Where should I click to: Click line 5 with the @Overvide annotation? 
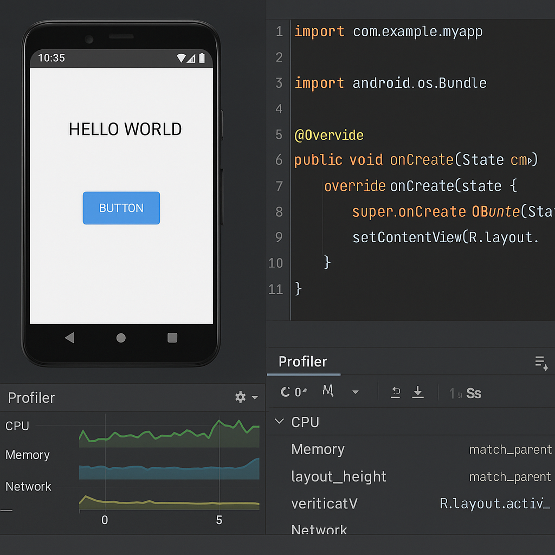[329, 134]
